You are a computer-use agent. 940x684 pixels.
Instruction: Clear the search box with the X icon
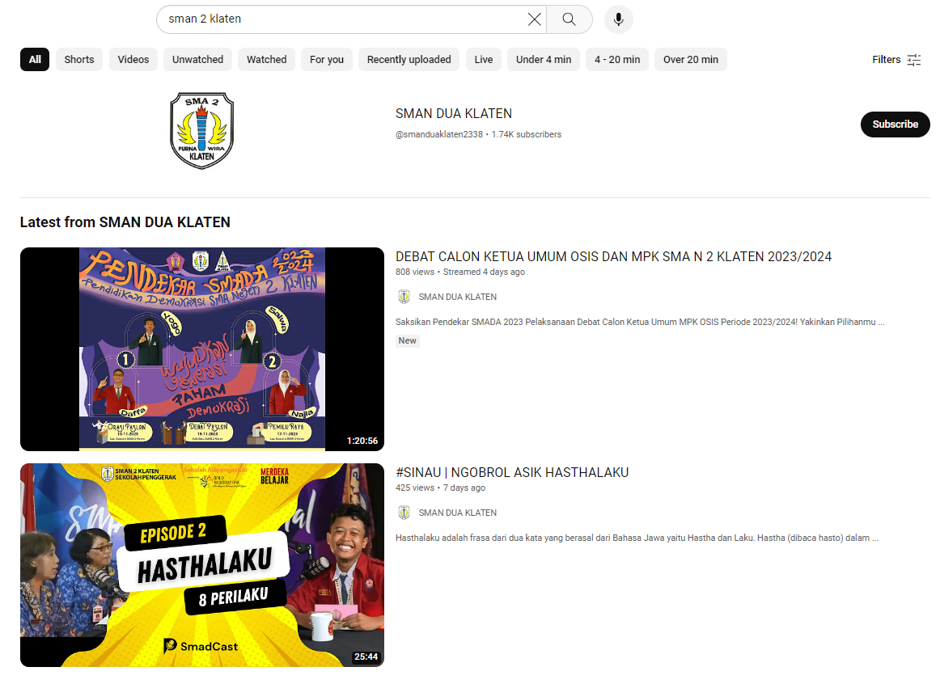pos(534,19)
